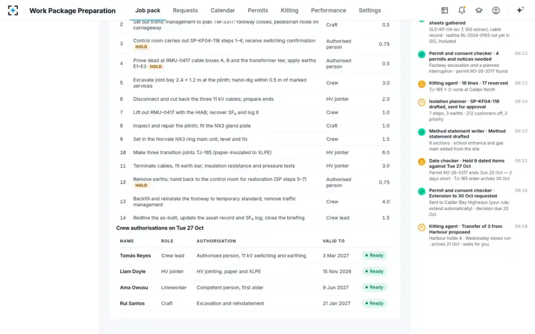Screen dimensions: 535x334
Task: Click the HOLD badge on step 3
Action: (141, 47)
